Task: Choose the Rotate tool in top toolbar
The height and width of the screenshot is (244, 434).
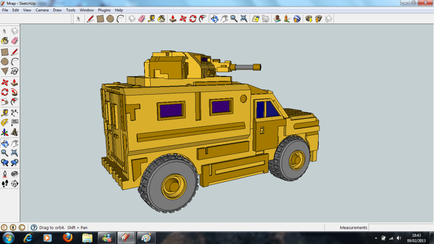Action: (x=193, y=19)
